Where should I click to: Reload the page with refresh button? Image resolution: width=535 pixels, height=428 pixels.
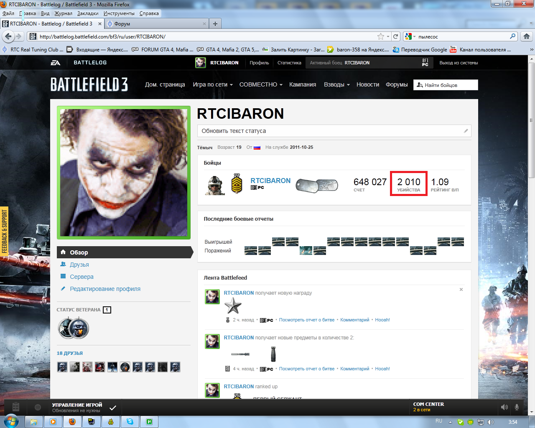coord(396,36)
